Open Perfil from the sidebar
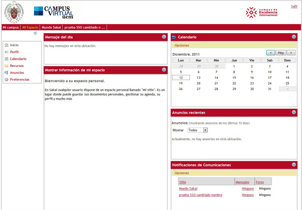 14,52
